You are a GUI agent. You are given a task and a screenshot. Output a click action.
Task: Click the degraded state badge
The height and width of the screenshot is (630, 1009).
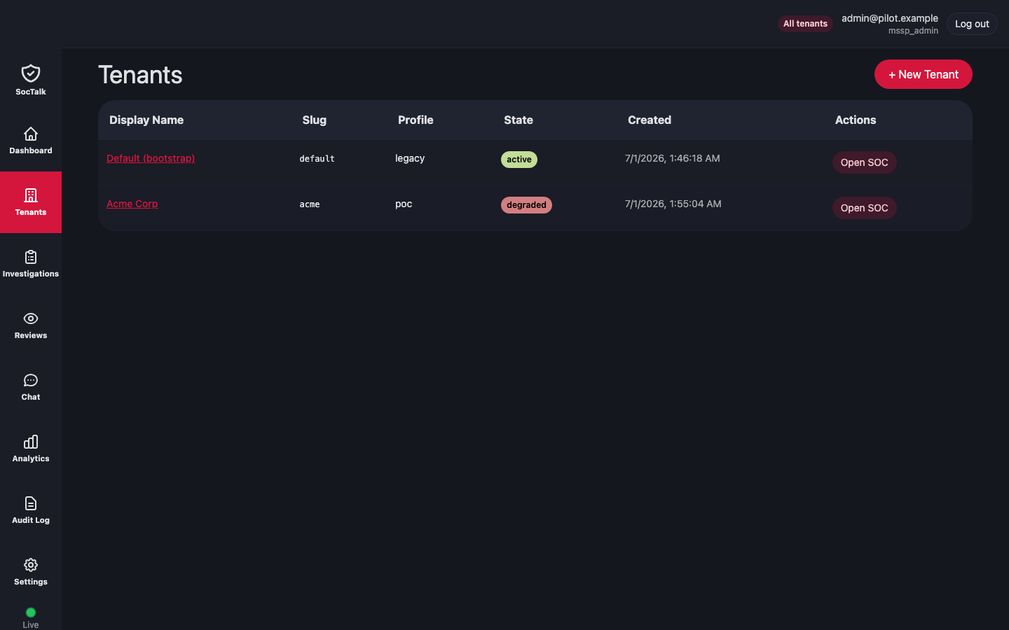[526, 205]
